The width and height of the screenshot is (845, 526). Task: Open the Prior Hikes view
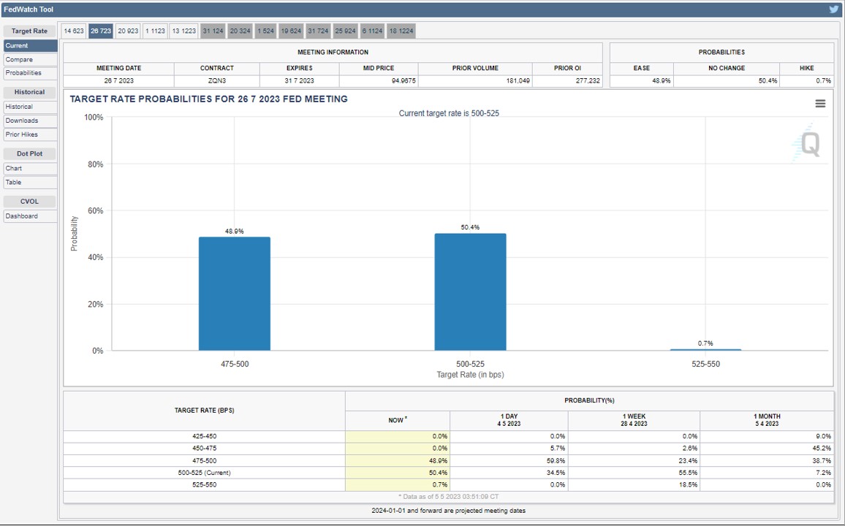pyautogui.click(x=30, y=134)
